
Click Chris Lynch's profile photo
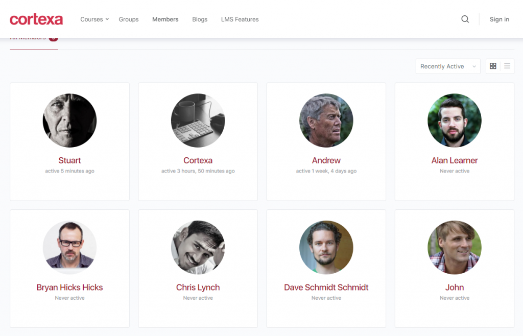(198, 248)
